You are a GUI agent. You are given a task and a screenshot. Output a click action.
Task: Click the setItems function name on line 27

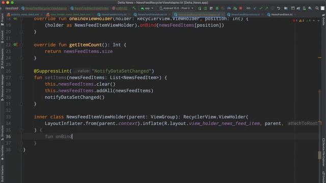56,78
